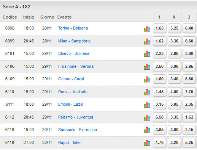The width and height of the screenshot is (197, 150).
Task: Pick draw odds 3.30 for Milan - Sampdoria
Action: (x=174, y=41)
